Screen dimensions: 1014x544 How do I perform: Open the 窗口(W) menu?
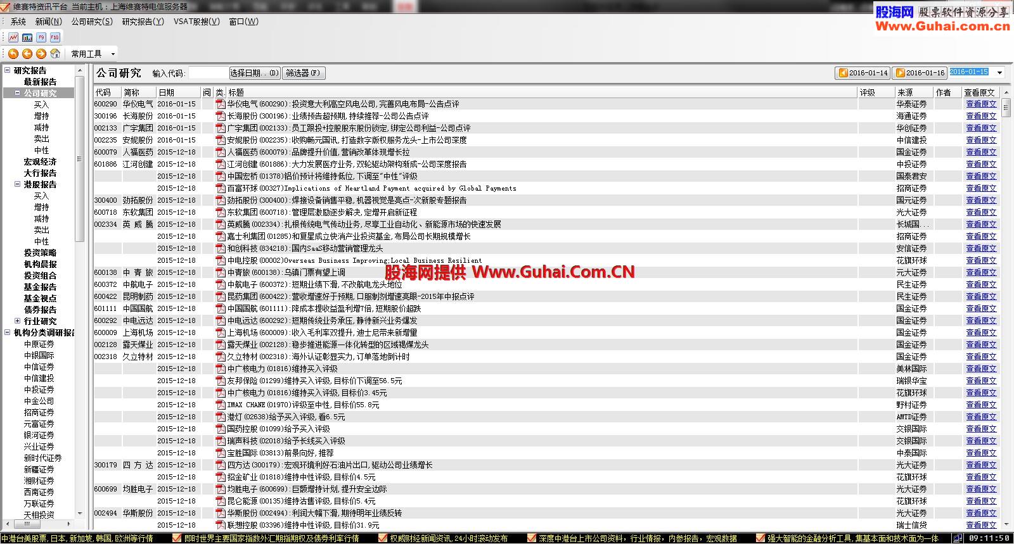pos(243,22)
